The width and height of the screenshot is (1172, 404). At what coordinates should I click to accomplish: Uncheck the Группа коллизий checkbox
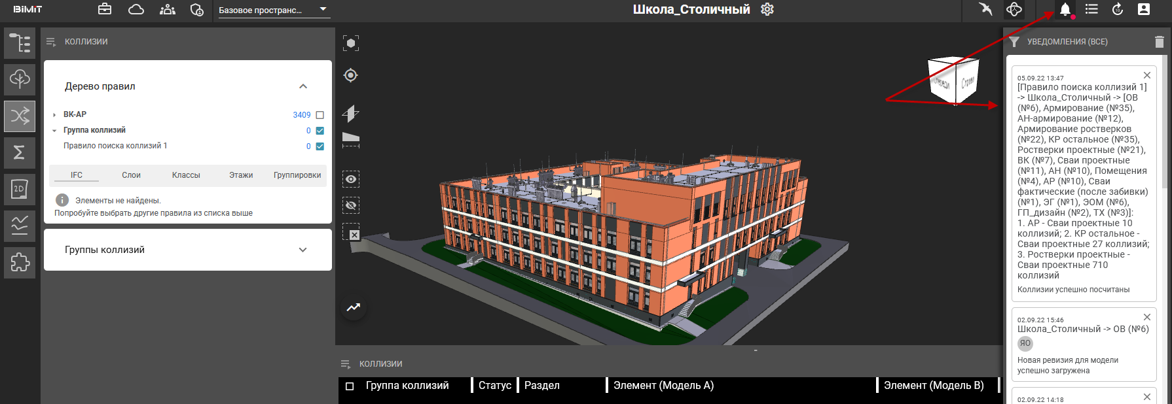point(320,131)
